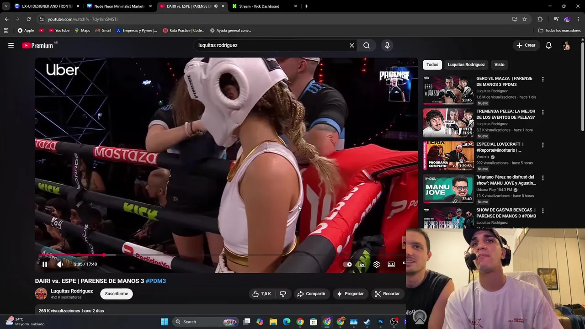Click the Windows taskbar Search box
Screen dimensions: 585x329
tap(206, 322)
